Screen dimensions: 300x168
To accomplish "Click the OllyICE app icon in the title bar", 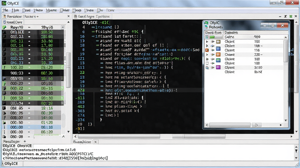I will (x=4, y=3).
